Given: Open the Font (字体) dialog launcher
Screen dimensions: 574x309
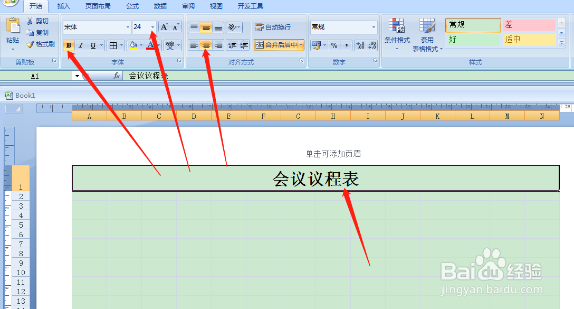Looking at the screenshot, I should (x=179, y=61).
